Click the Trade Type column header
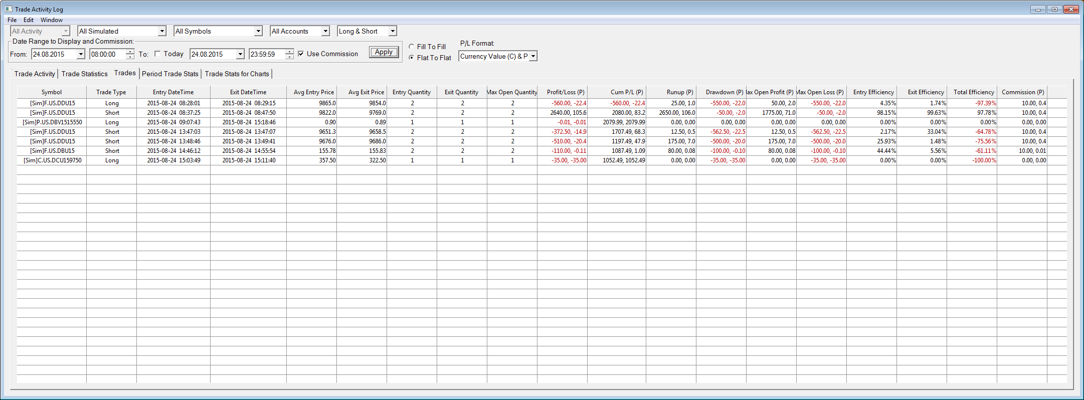 [111, 92]
